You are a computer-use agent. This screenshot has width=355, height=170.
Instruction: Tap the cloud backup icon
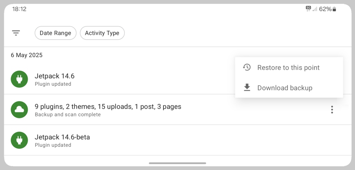[19, 110]
